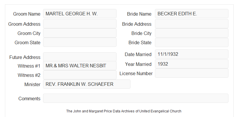Click the Date Married field showing 11/1/1932
Viewport: 234px width, 117px height.
(x=192, y=54)
